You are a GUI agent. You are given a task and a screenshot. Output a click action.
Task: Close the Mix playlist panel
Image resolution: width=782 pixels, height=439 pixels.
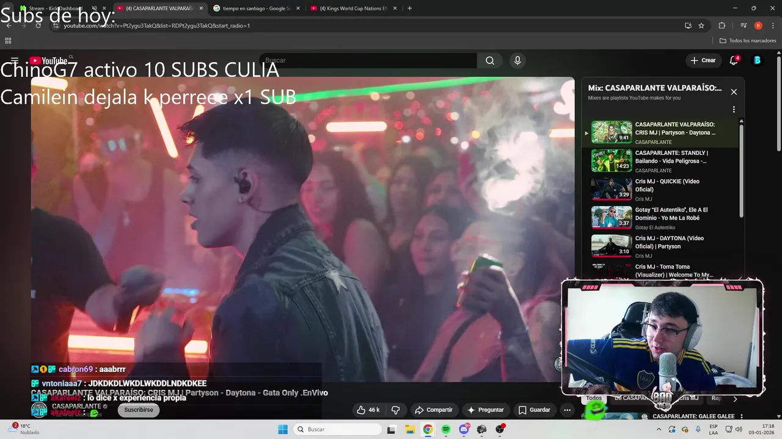734,91
